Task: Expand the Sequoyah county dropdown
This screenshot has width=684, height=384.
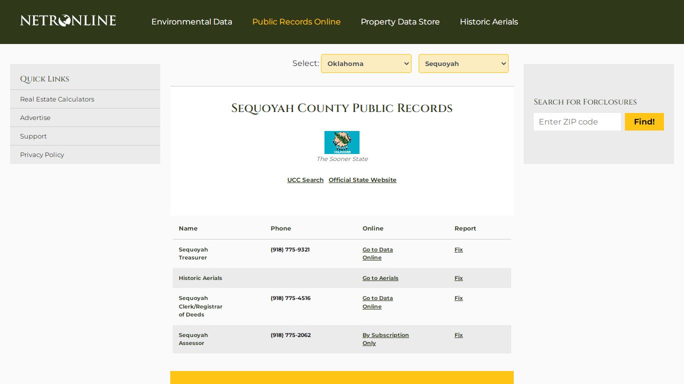Action: click(464, 63)
